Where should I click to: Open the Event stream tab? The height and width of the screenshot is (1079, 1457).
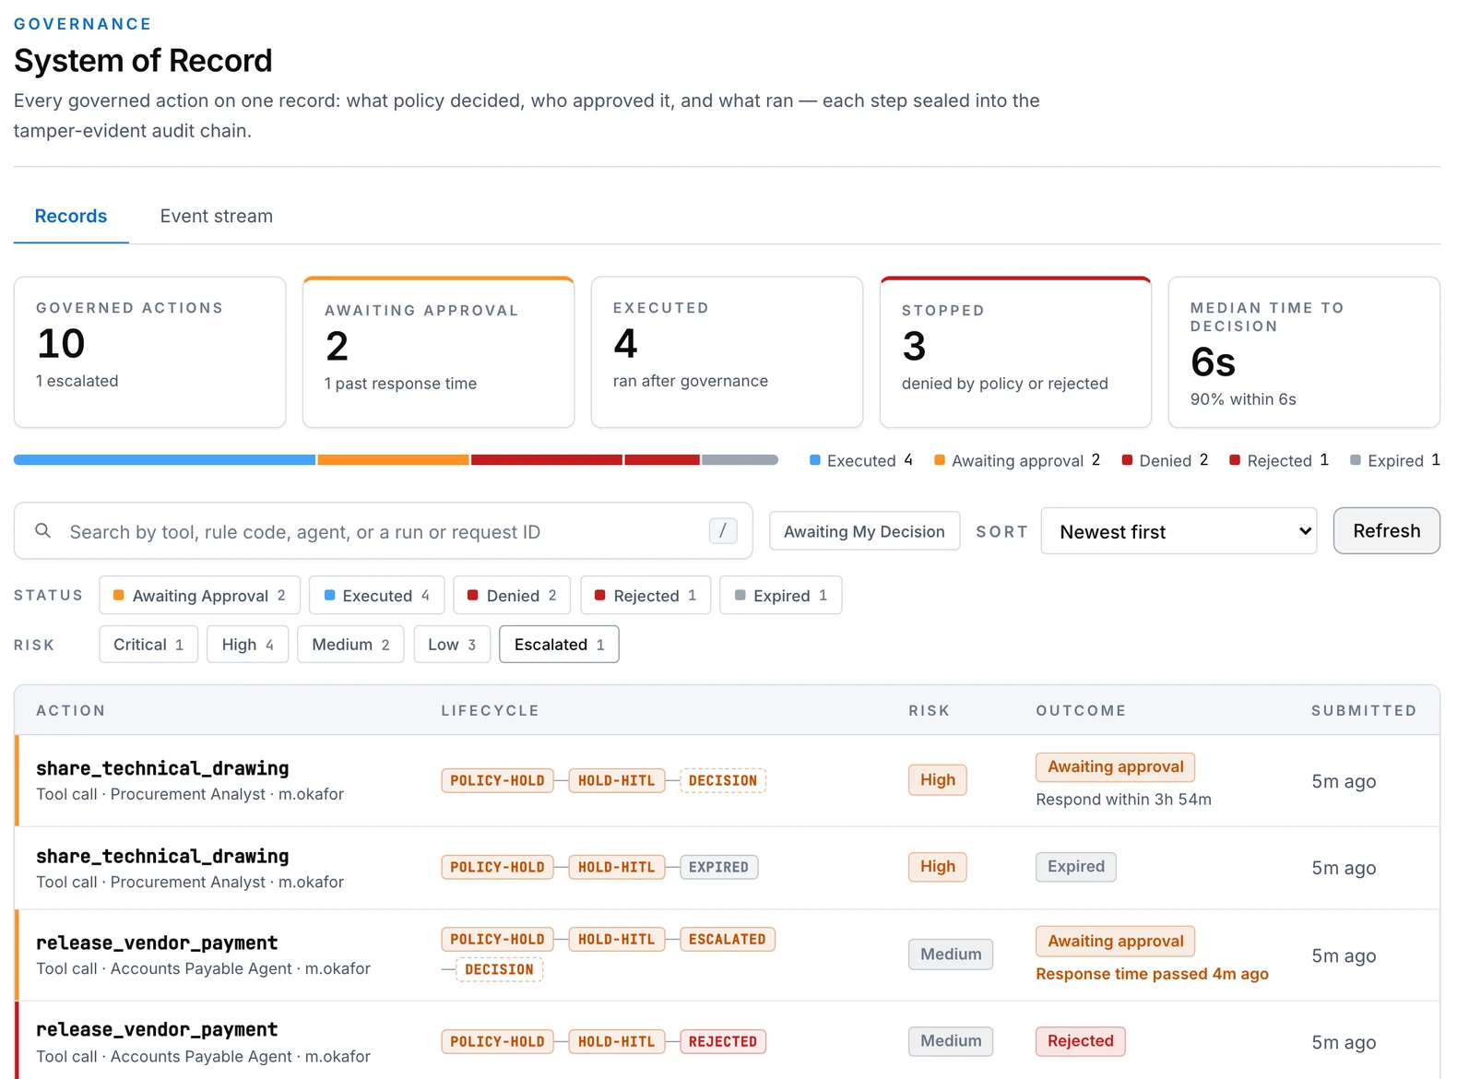217,216
